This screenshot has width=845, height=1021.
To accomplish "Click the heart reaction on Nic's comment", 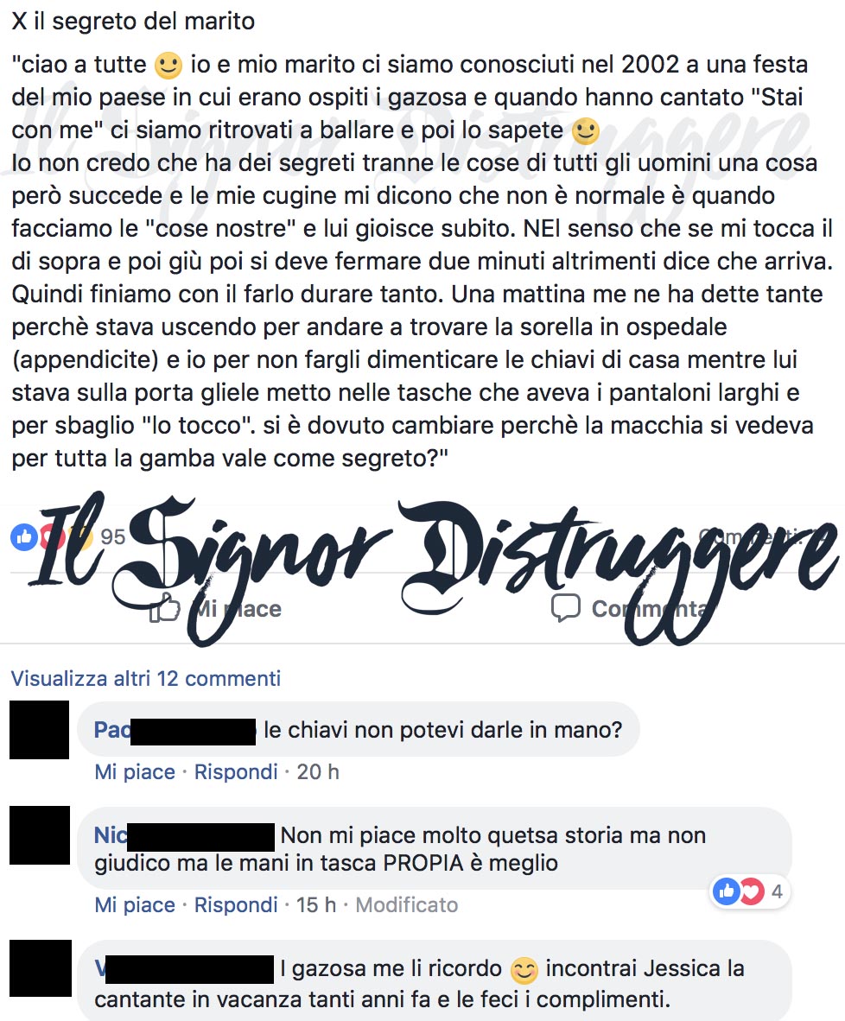I will click(752, 891).
